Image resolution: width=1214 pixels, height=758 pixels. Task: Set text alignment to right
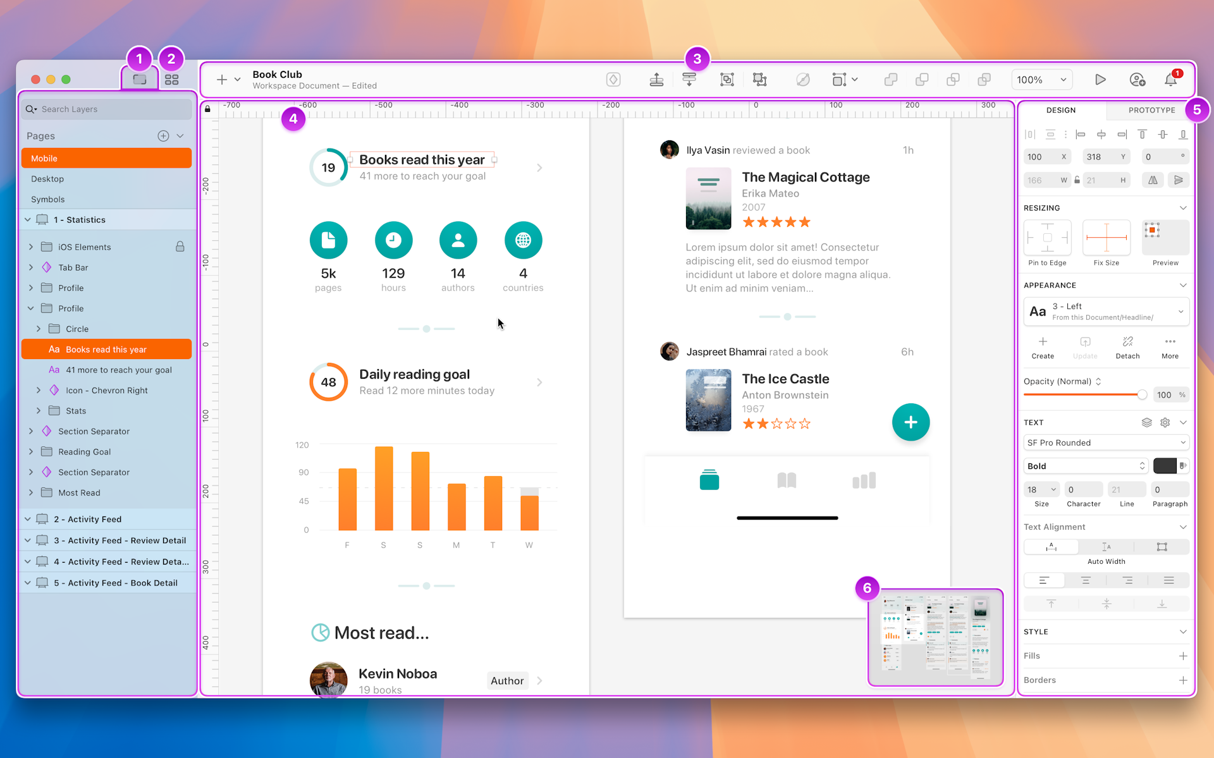click(1127, 580)
